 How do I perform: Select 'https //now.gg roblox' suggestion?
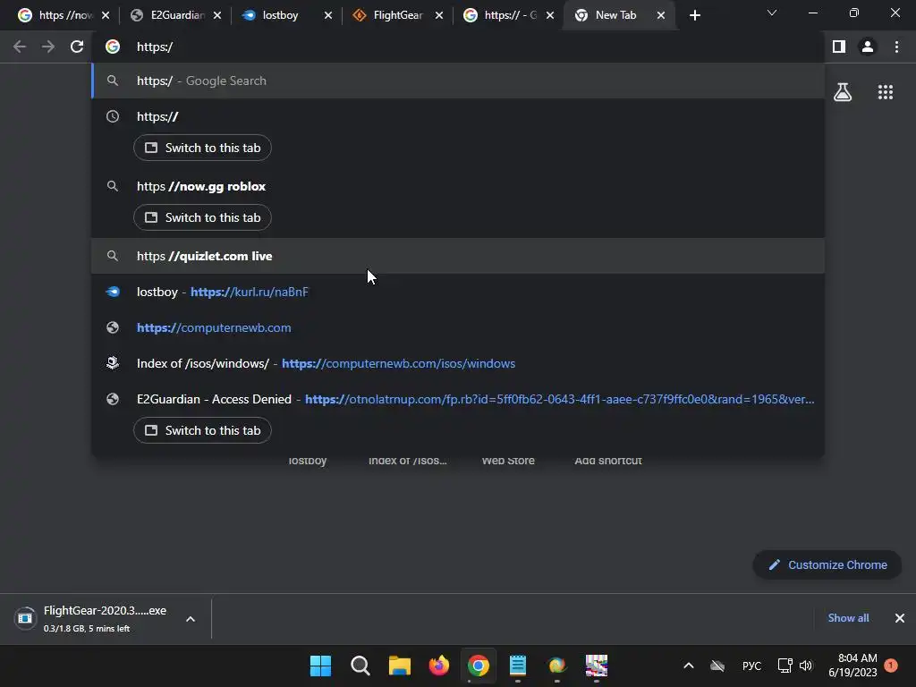pos(458,186)
